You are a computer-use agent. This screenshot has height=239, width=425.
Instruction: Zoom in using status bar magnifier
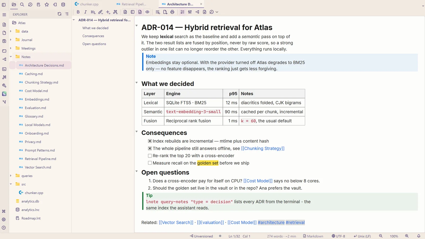(407, 236)
